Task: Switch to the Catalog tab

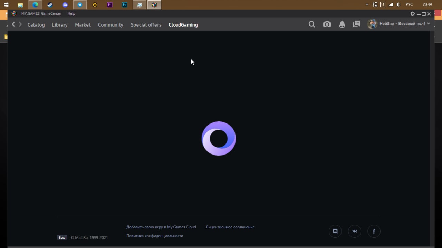Action: click(36, 25)
